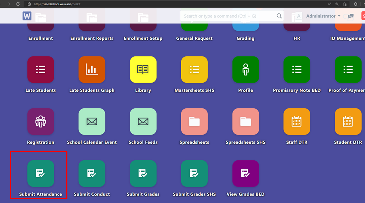Open the Late Students Graph icon
Screen dimensions: 365x203
pyautogui.click(x=92, y=70)
